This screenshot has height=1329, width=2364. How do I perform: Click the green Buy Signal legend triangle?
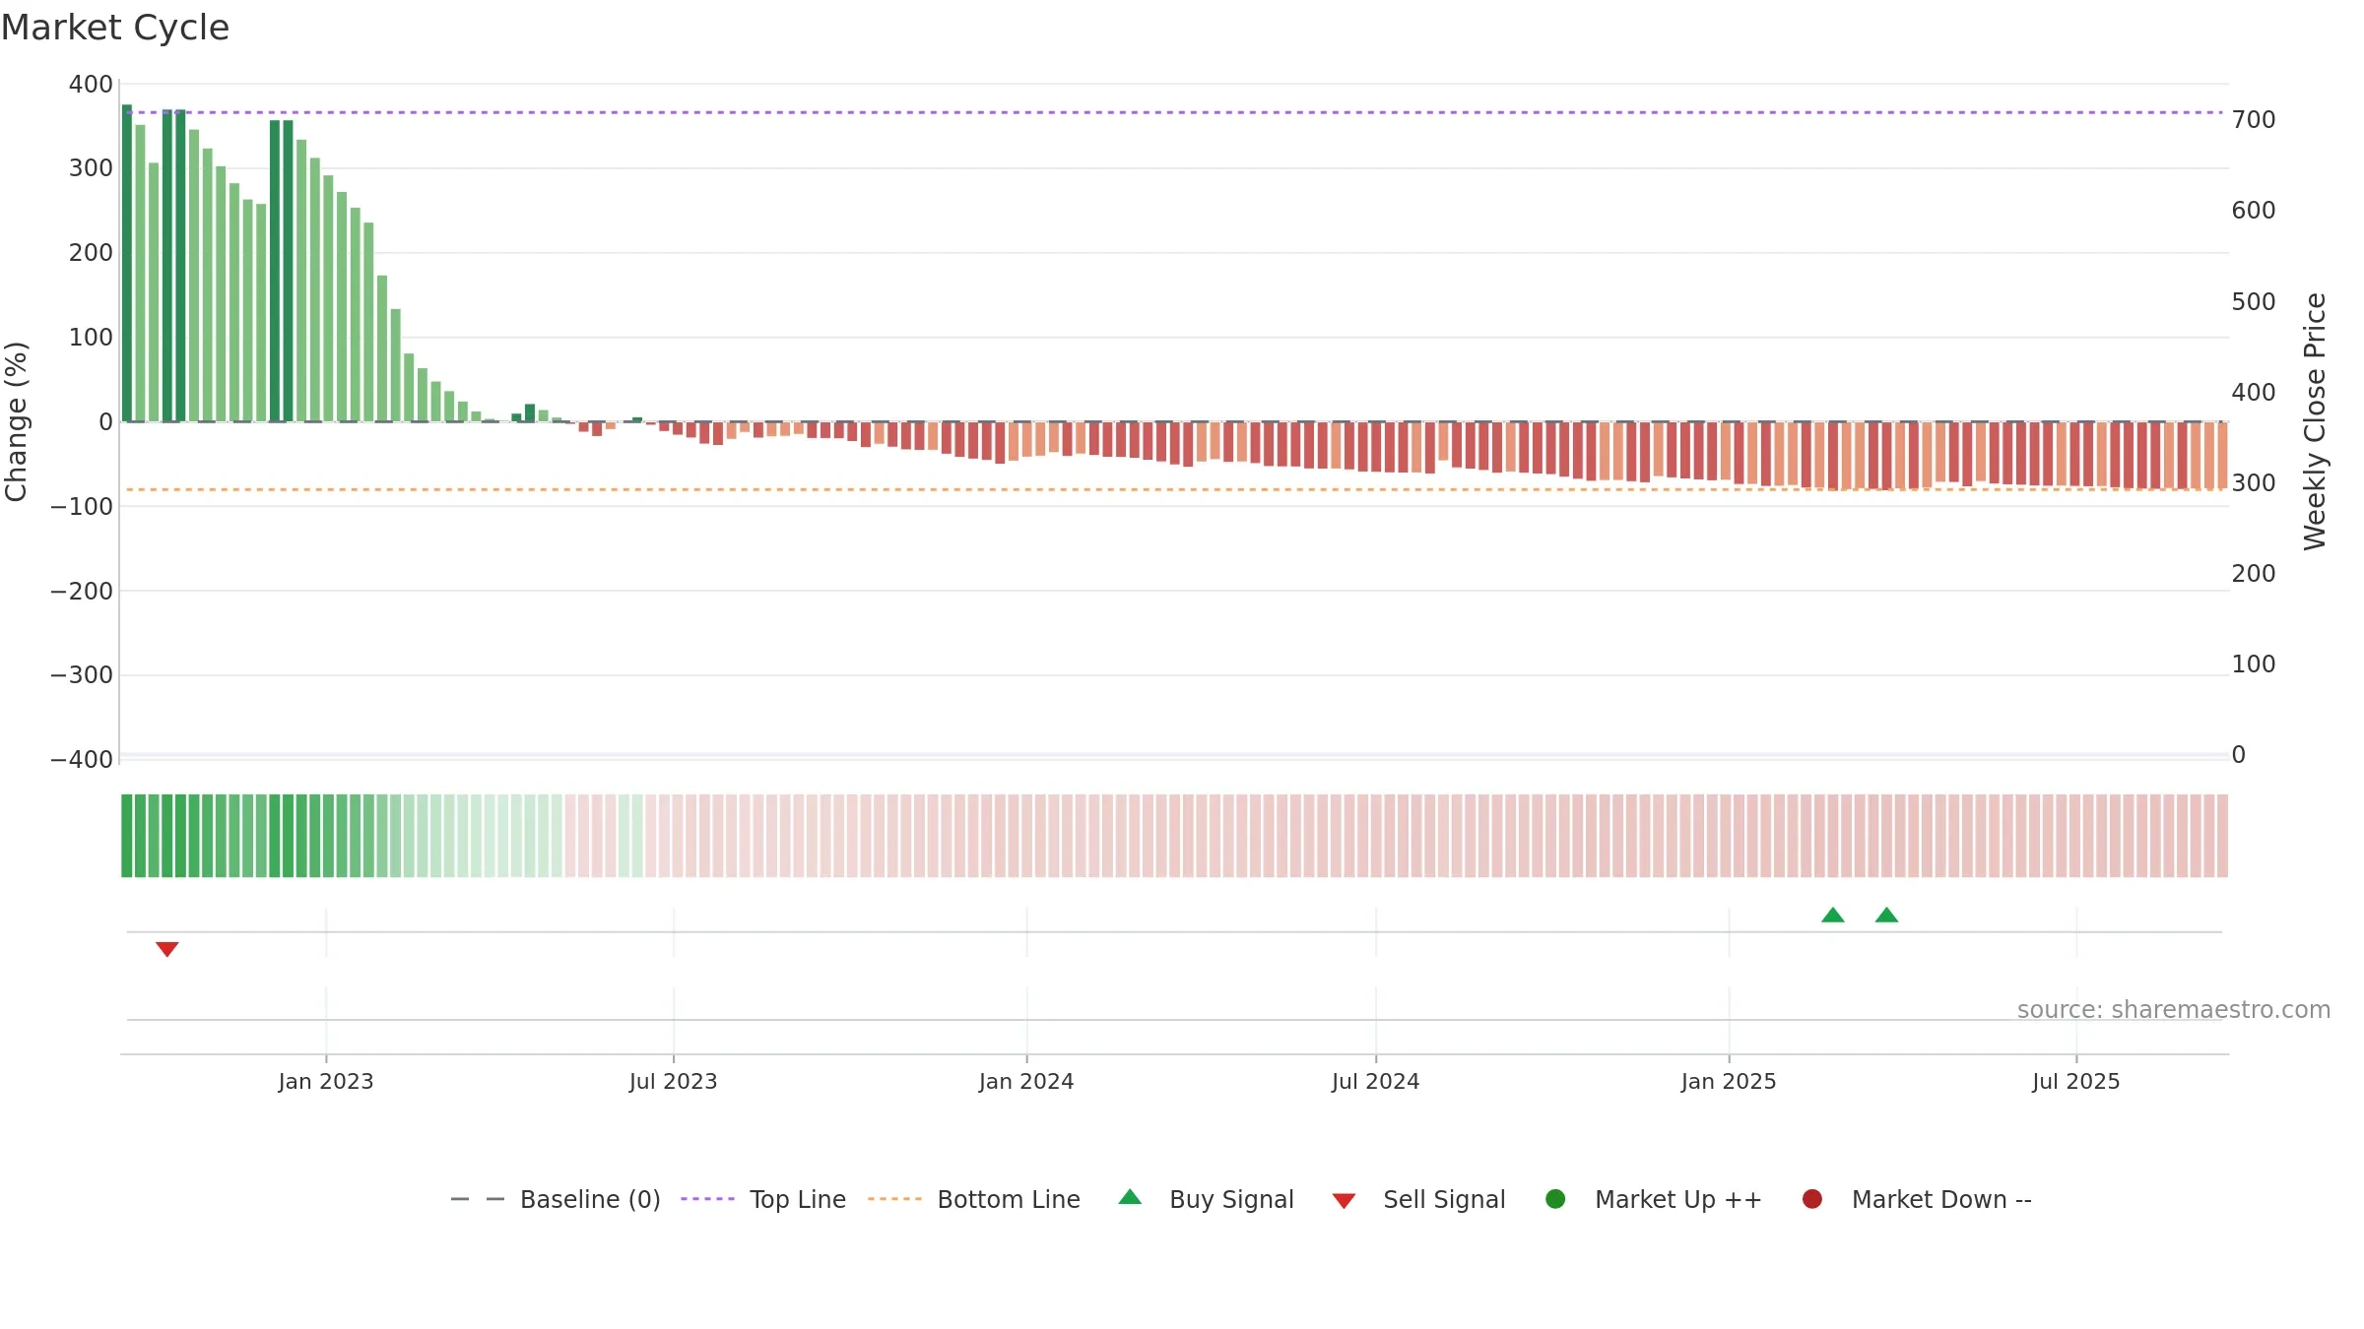coord(1130,1197)
